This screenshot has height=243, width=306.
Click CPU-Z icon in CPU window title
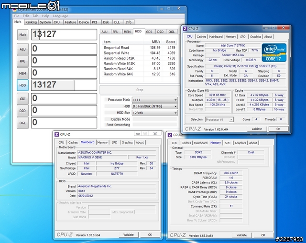coord(185,29)
